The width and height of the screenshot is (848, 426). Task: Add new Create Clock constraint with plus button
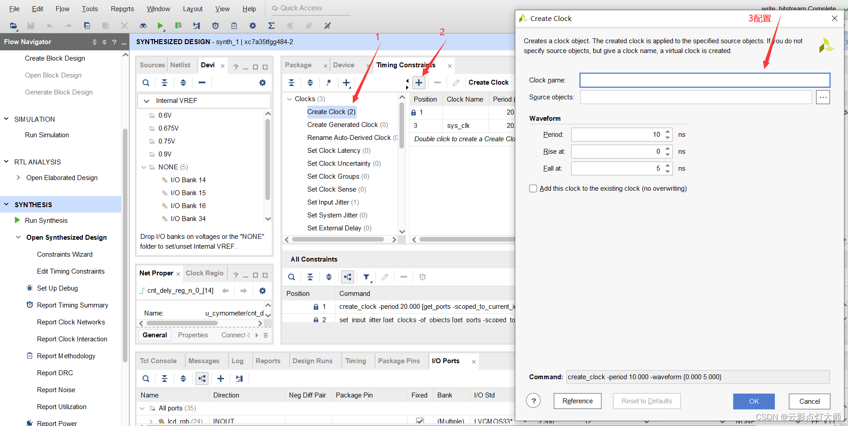tap(419, 82)
